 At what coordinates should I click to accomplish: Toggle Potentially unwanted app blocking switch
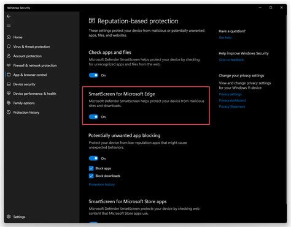click(x=93, y=158)
